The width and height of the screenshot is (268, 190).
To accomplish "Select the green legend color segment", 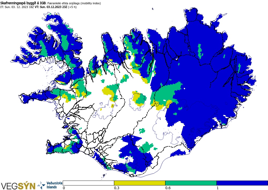I will (x=191, y=183).
